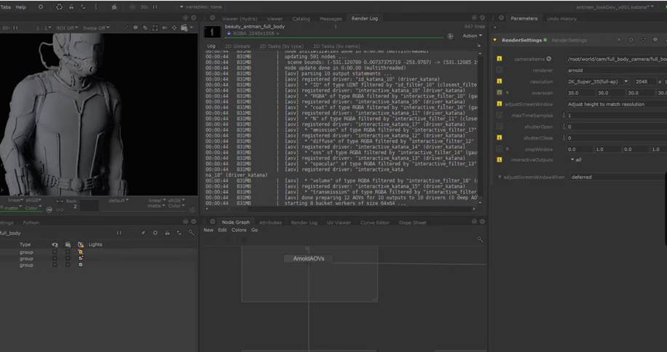
Task: Open the resolution preset dropdown 2K_Super_35
Action: tap(596, 81)
